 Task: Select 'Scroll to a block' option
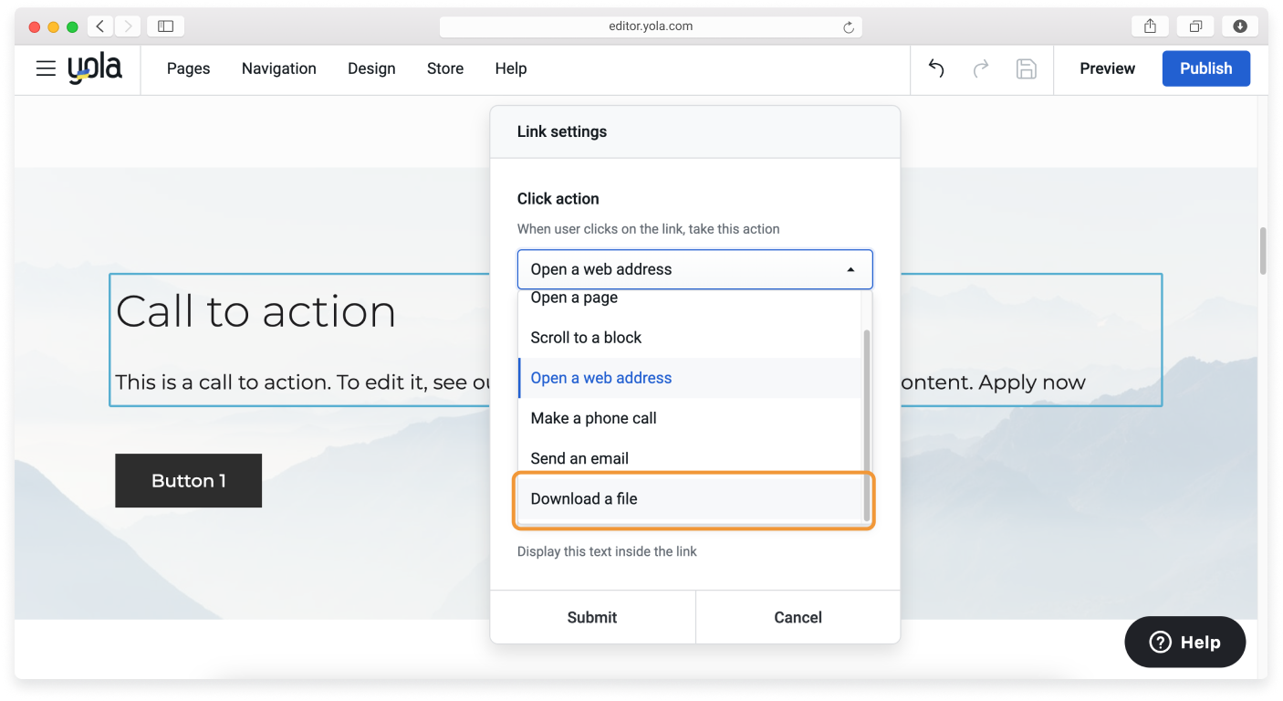(x=586, y=338)
